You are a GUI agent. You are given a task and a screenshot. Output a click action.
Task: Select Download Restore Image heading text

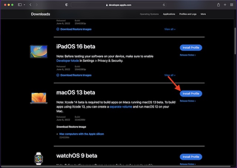71,127
